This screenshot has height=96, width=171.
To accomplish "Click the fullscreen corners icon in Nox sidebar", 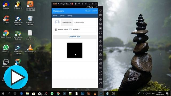I will click(100, 33).
